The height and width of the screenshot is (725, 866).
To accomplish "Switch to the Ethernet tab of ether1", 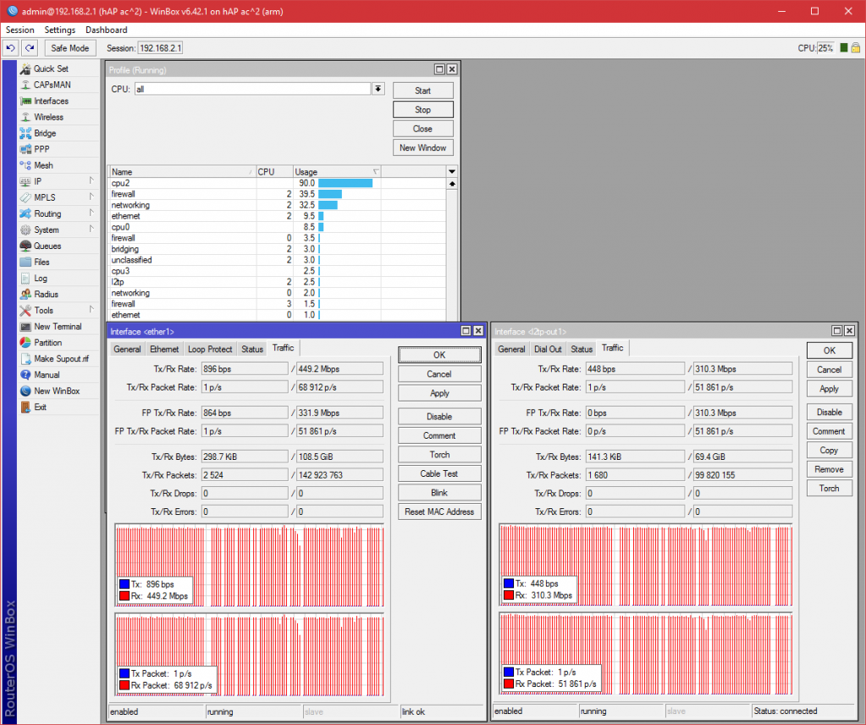I will pyautogui.click(x=163, y=348).
